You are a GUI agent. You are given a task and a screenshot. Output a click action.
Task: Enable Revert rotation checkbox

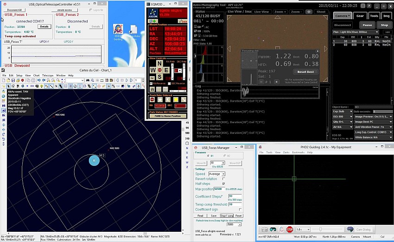(223, 179)
